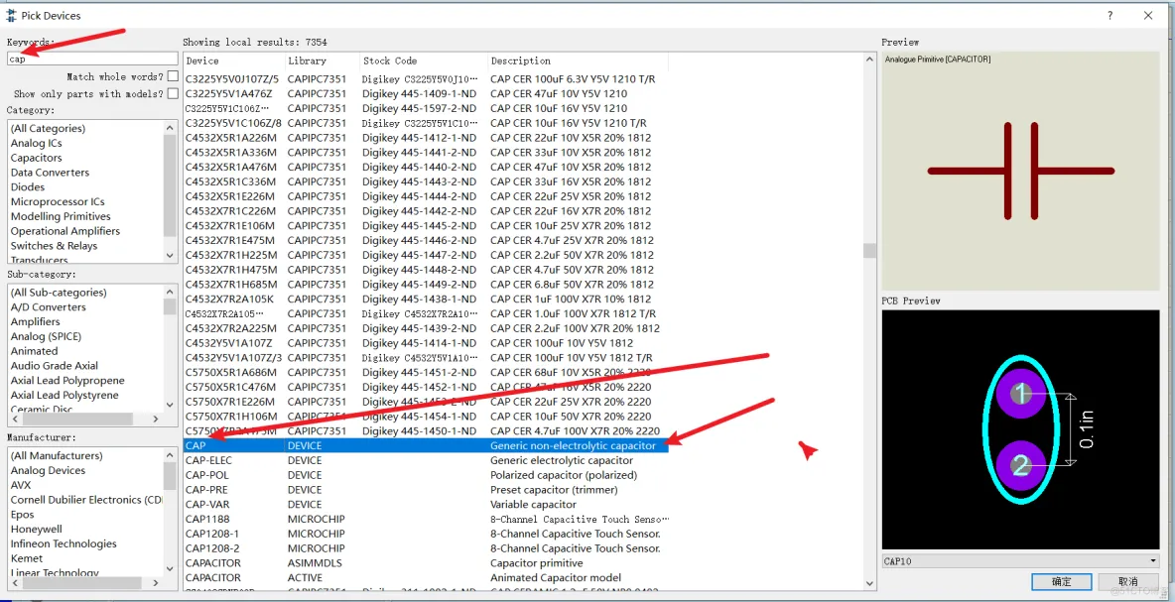Select the C3225Y5V1A476Z device row
The height and width of the screenshot is (602, 1175).
[x=426, y=93]
